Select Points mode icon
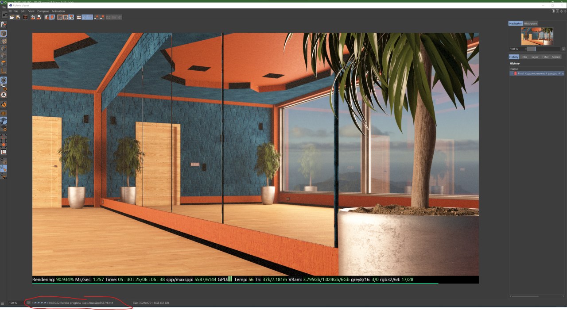This screenshot has width=567, height=310. [x=4, y=49]
